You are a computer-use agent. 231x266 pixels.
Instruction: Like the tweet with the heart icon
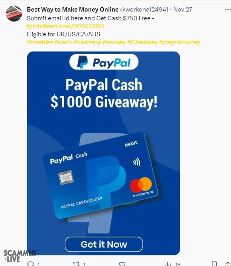pos(122,264)
